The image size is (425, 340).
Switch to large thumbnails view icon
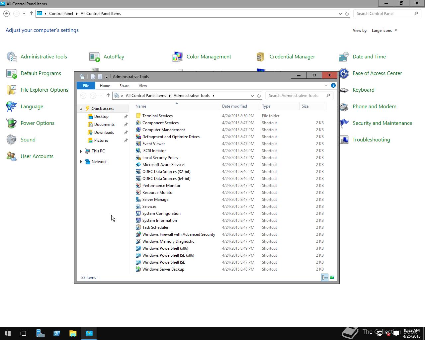(x=332, y=278)
